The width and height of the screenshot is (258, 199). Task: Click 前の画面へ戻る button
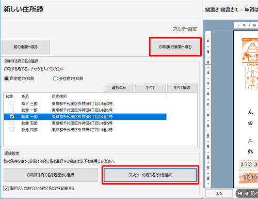(26, 47)
